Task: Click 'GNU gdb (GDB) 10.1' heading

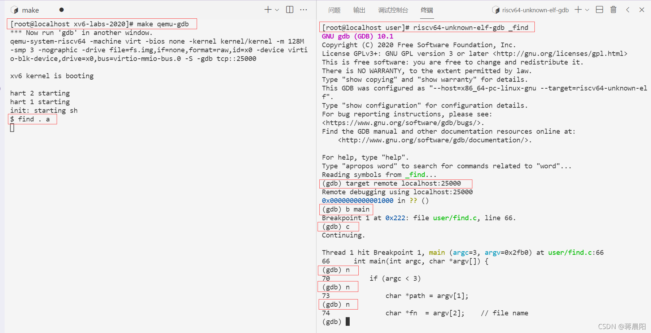Action: tap(358, 36)
